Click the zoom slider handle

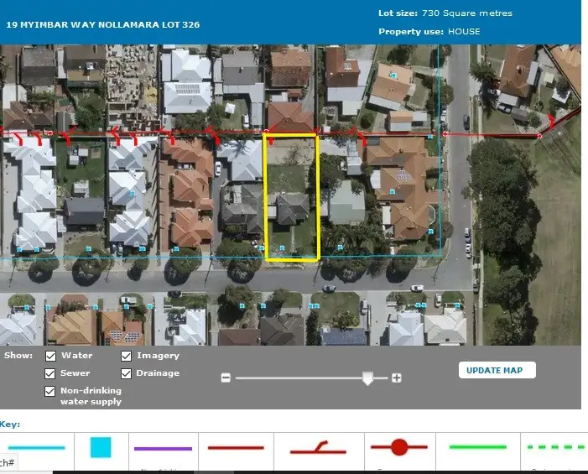click(x=367, y=378)
